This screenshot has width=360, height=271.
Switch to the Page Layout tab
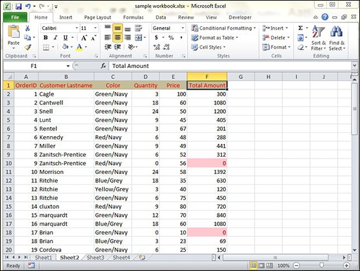click(98, 17)
